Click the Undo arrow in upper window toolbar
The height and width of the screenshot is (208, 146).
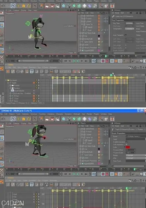tap(3, 6)
